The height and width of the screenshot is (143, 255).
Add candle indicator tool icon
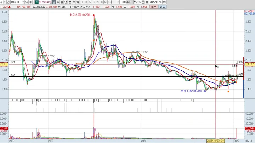[135, 2]
